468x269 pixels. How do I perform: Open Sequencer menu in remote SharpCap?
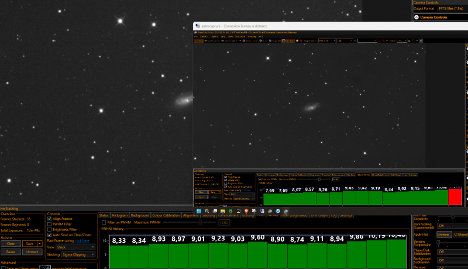(240, 36)
